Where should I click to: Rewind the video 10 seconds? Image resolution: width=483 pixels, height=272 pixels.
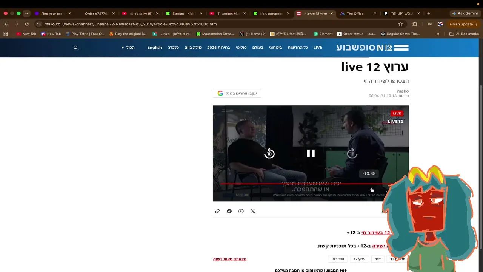click(x=269, y=153)
